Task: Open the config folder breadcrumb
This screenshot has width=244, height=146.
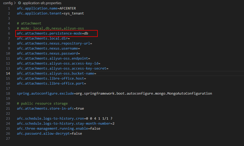Action: tap(8, 3)
